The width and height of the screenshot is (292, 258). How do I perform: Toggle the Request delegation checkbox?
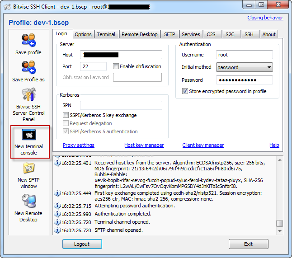[66, 123]
